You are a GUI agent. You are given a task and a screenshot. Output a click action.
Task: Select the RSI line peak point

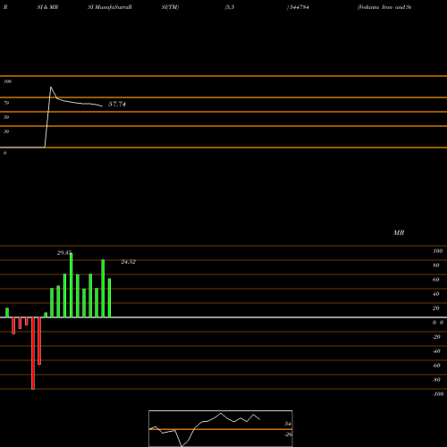[x=51, y=87]
